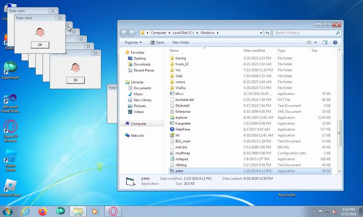The height and width of the screenshot is (217, 363).
Task: Select the Computer navigation item
Action: [142, 124]
